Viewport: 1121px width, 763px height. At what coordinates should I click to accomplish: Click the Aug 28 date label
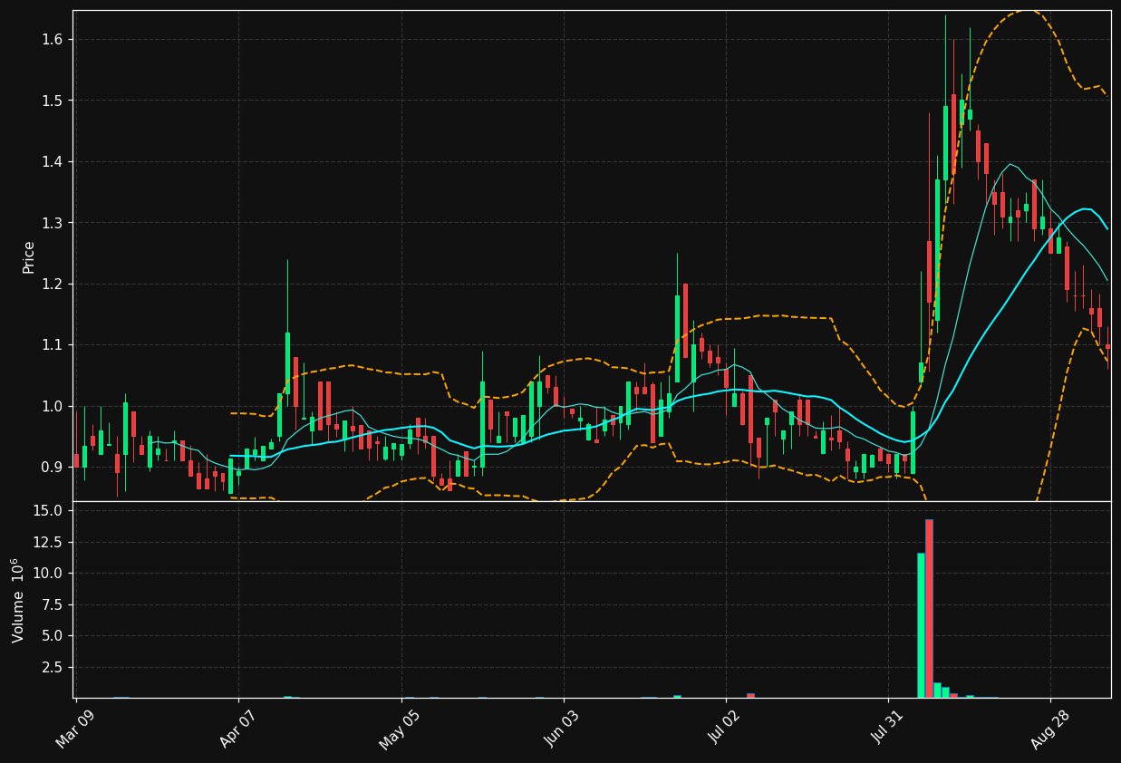tap(1050, 729)
